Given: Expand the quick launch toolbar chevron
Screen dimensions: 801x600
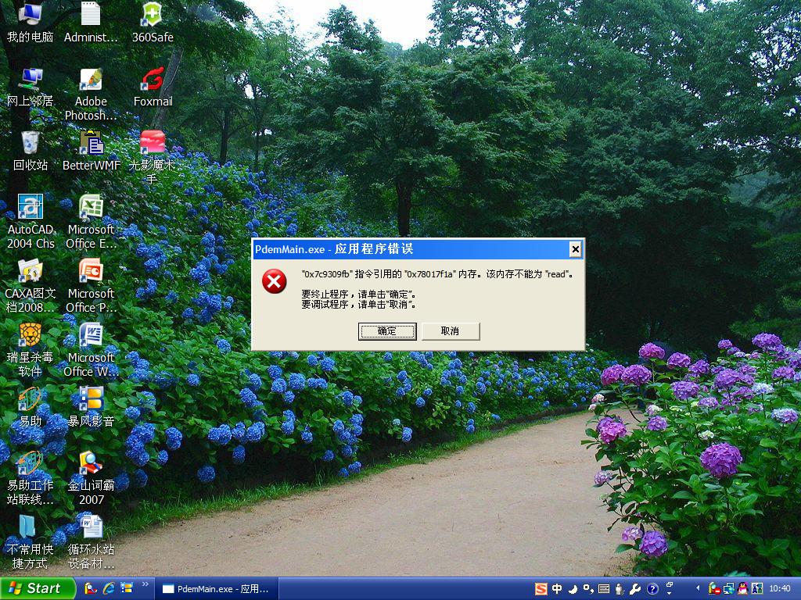Looking at the screenshot, I should point(145,584).
